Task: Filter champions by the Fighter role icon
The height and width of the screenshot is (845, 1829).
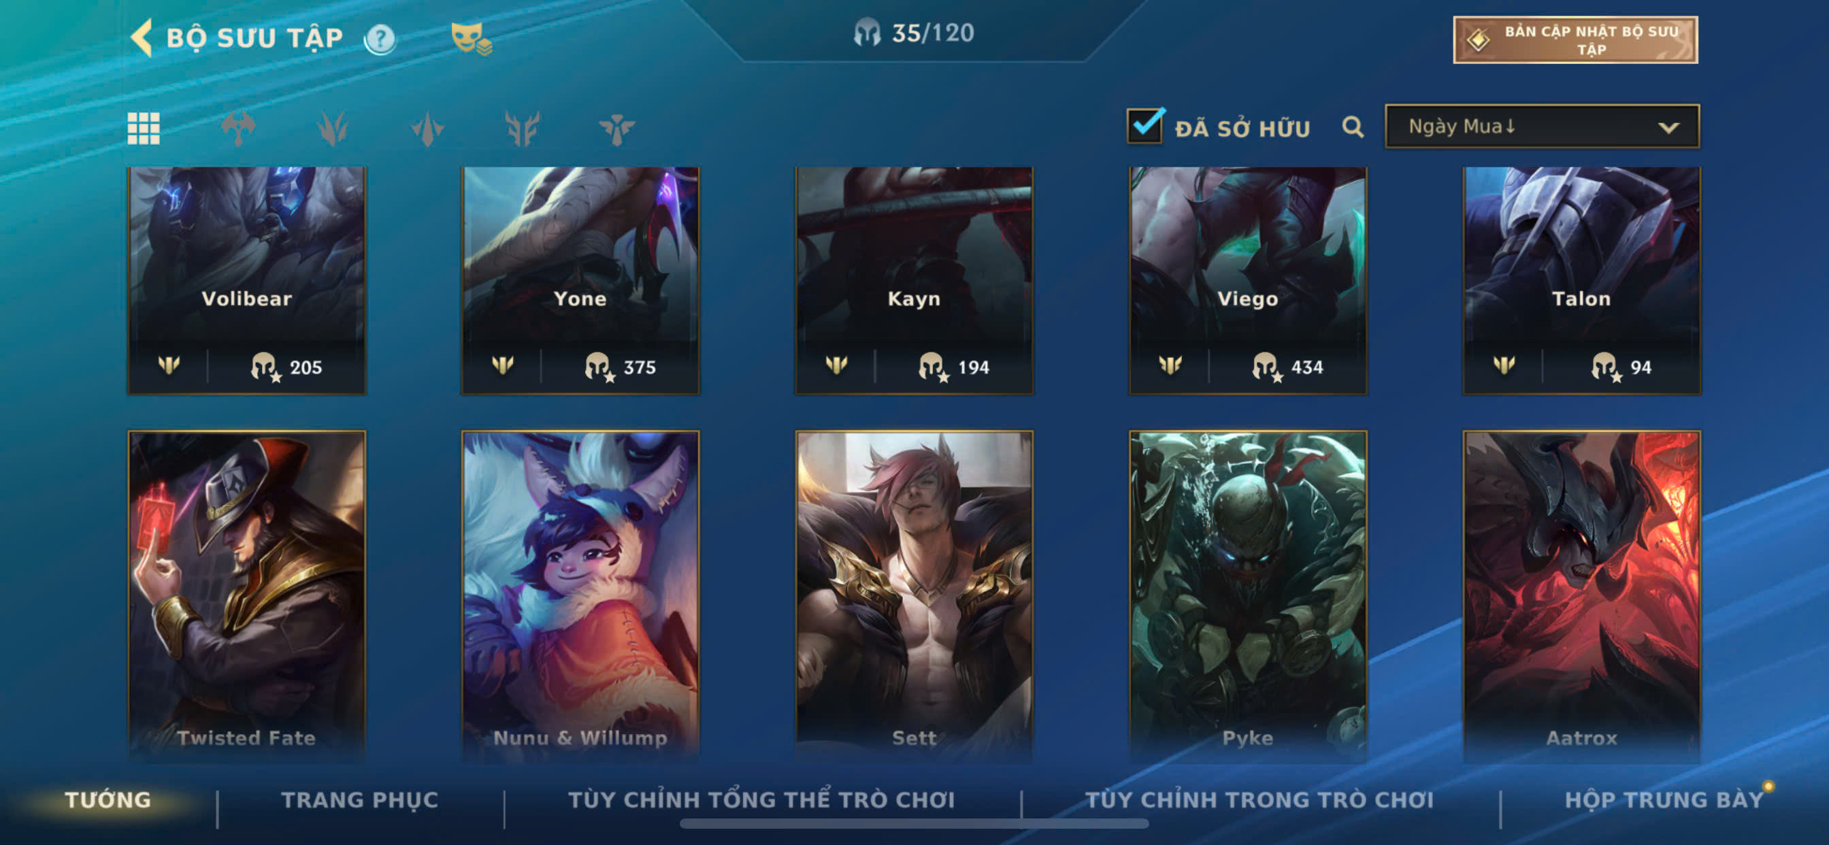Action: point(239,129)
